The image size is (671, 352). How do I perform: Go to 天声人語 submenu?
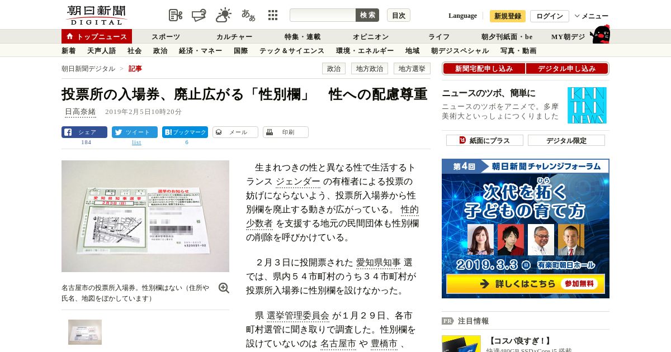click(102, 51)
